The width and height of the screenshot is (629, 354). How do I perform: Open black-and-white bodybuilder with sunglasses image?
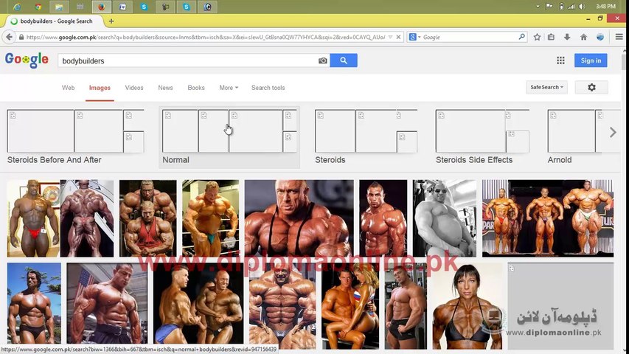tap(445, 218)
